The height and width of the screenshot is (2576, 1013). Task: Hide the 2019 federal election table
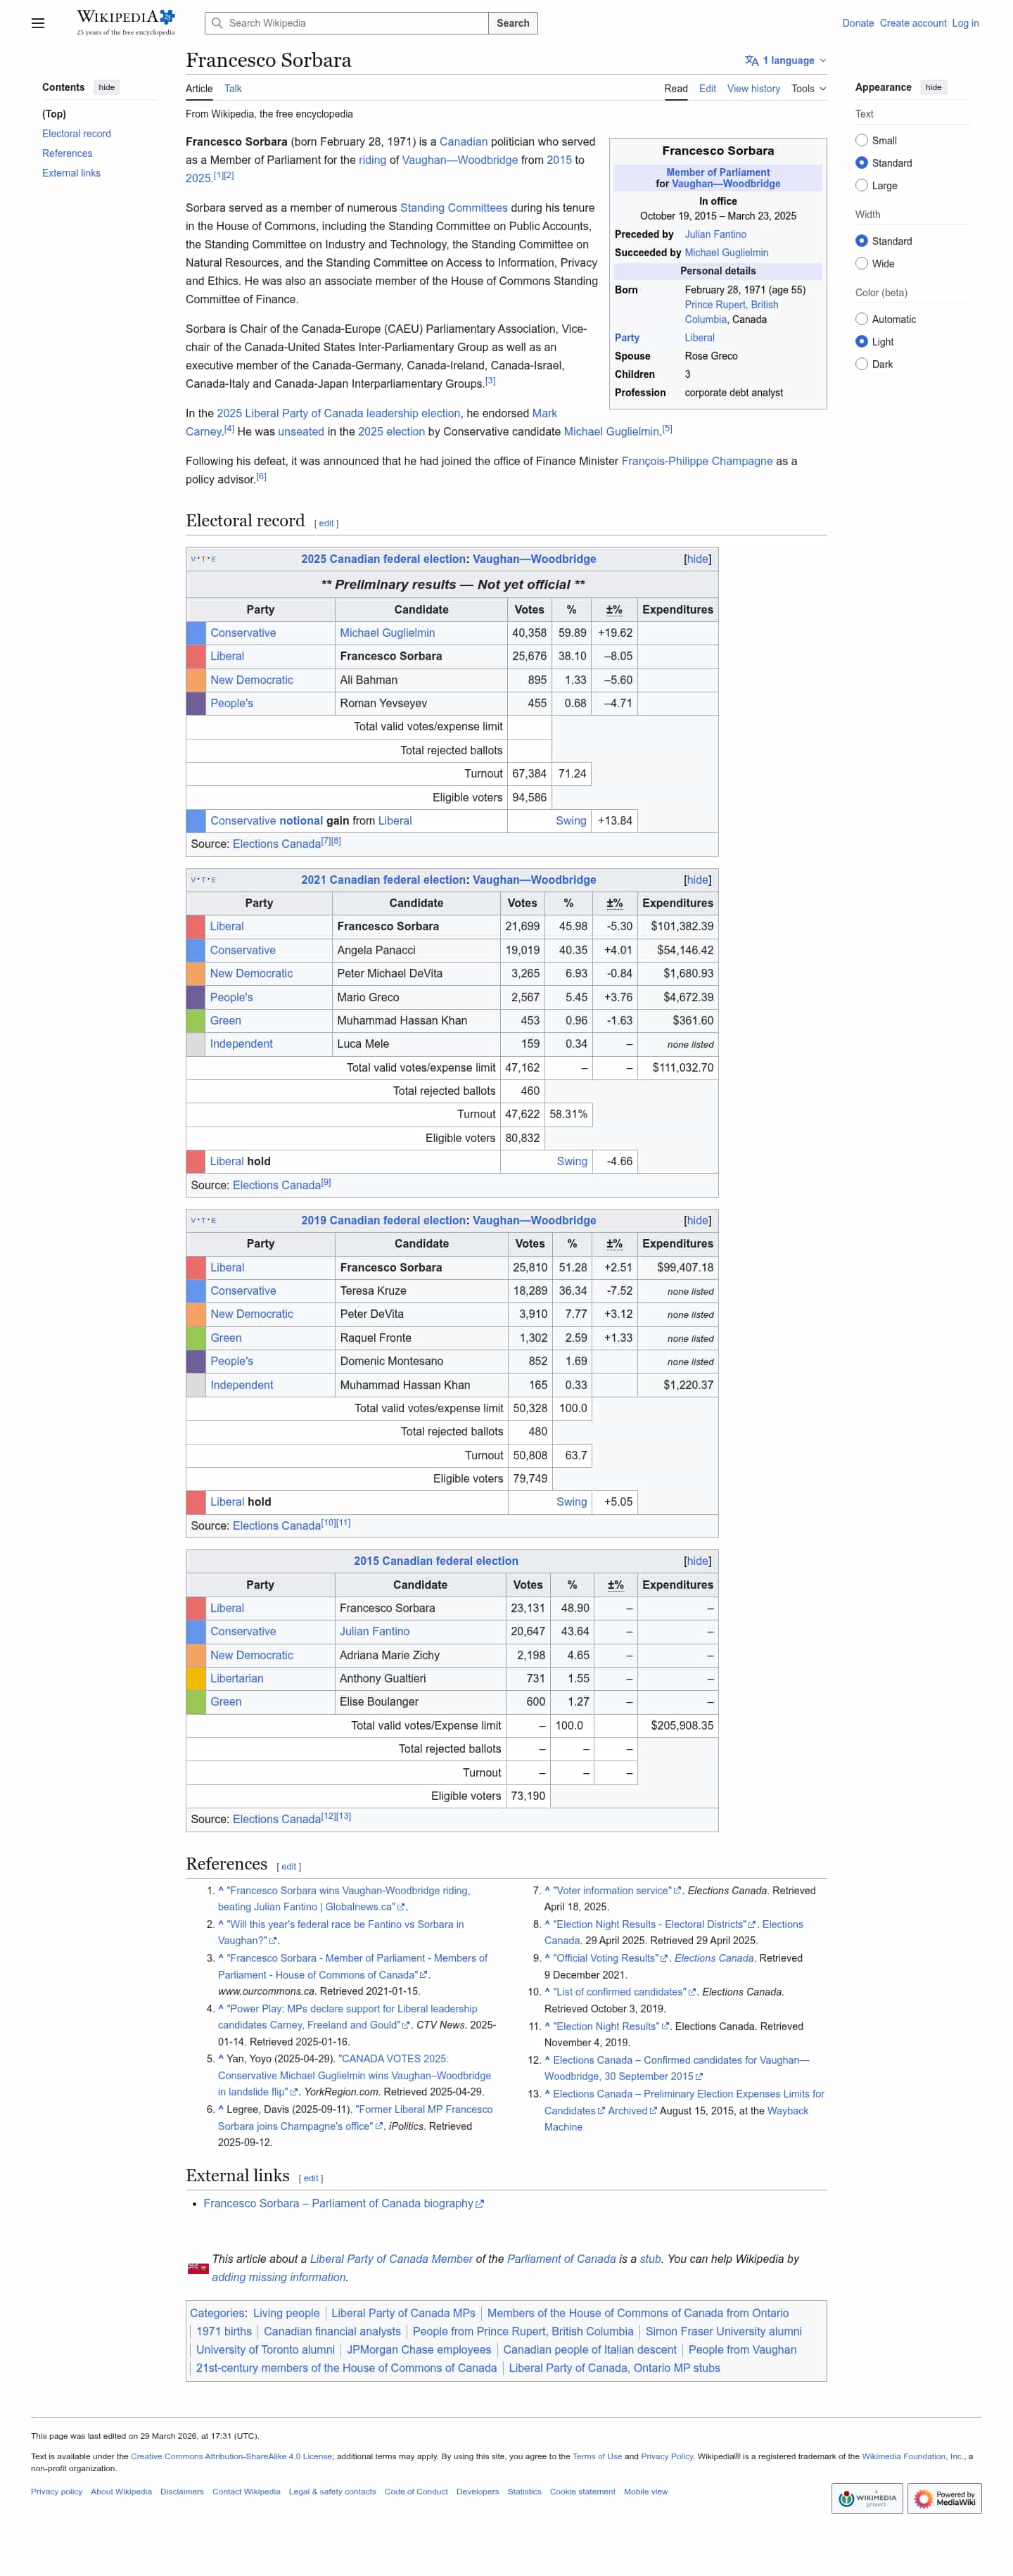[x=697, y=1220]
